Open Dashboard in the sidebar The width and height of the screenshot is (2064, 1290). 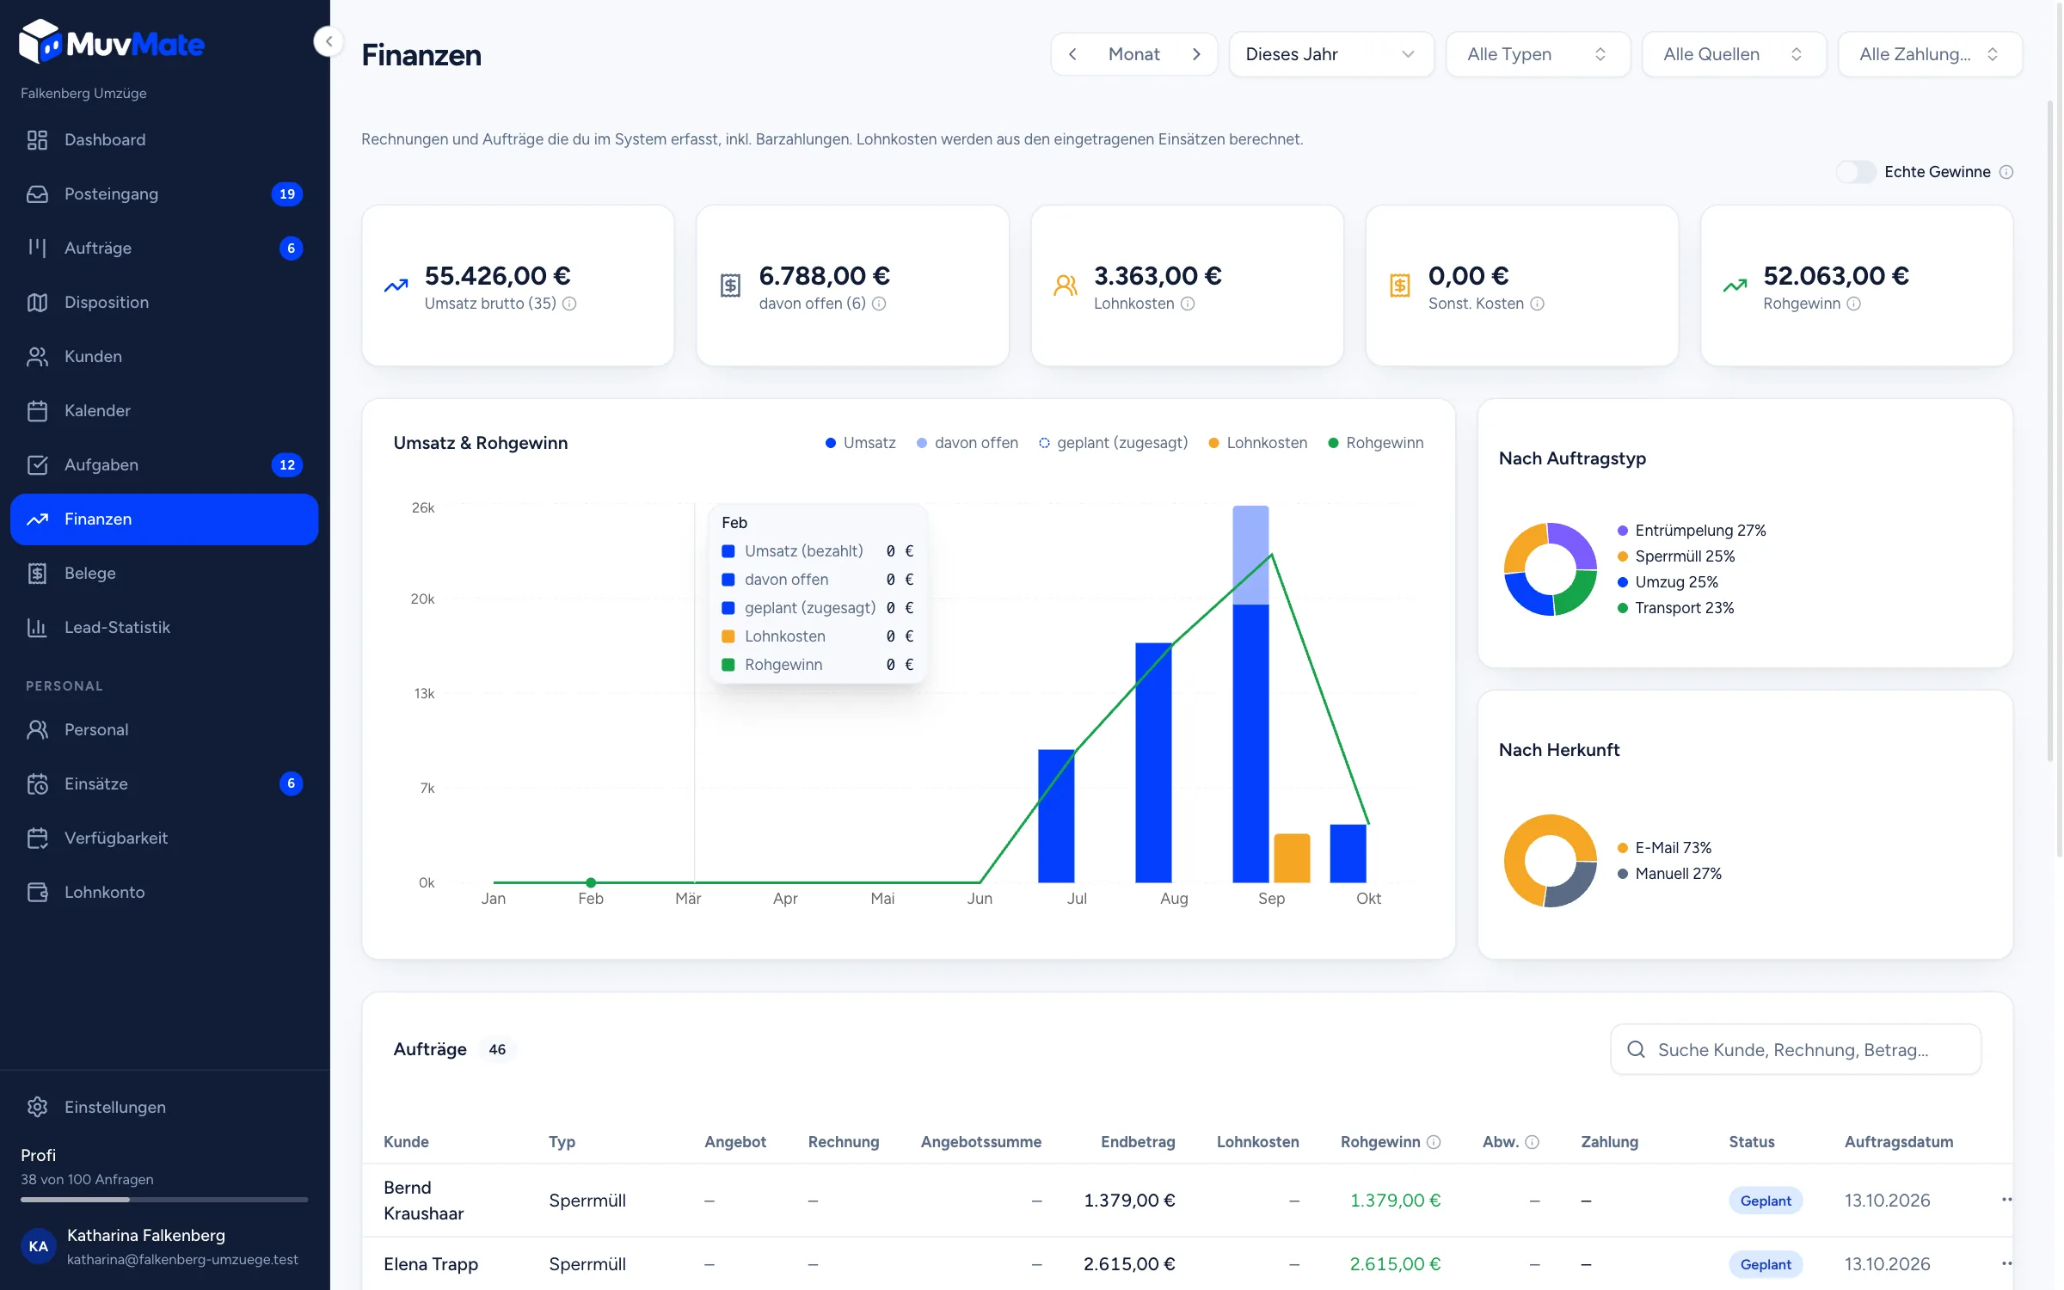(x=164, y=139)
